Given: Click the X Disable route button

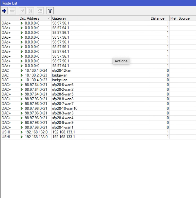Looking at the screenshot, I should [x=30, y=11].
